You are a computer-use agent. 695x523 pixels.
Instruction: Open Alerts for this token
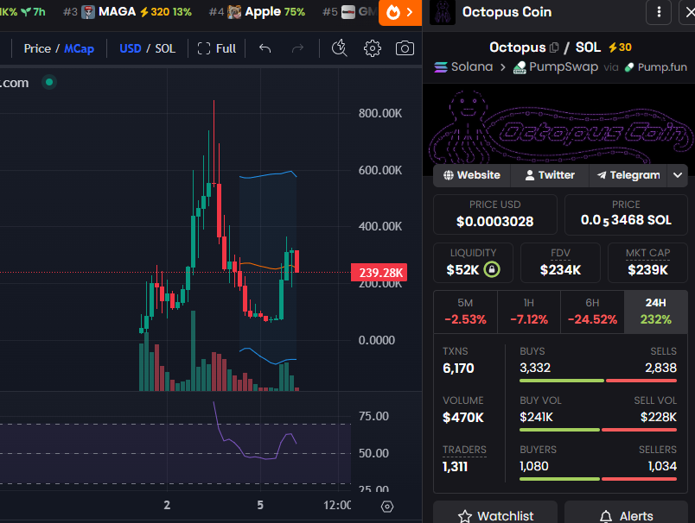[x=626, y=514]
